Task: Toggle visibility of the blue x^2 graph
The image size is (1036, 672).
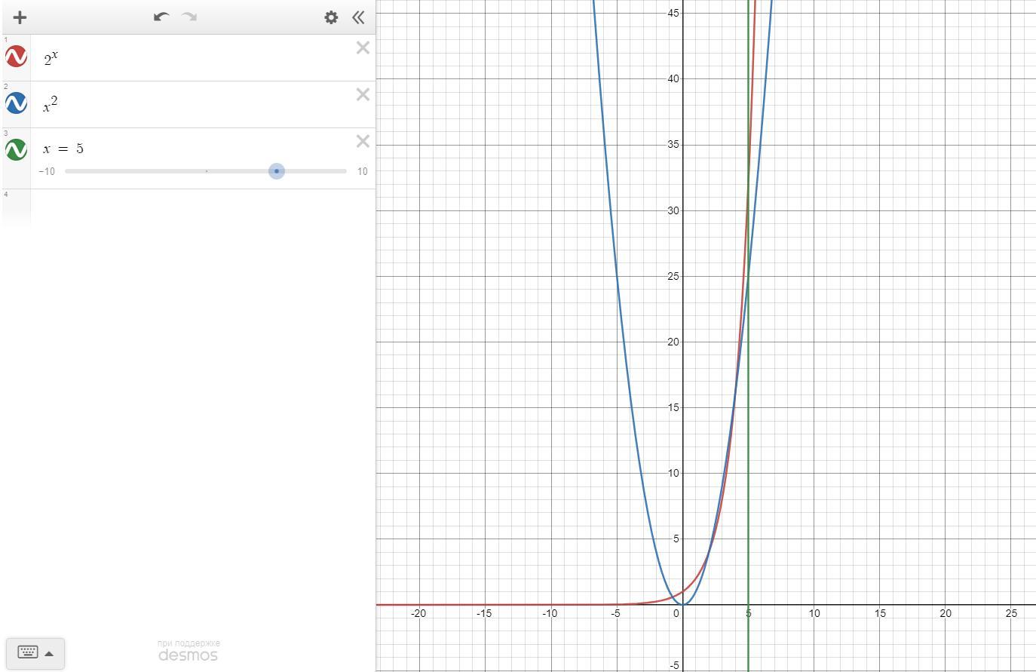Action: tap(16, 103)
